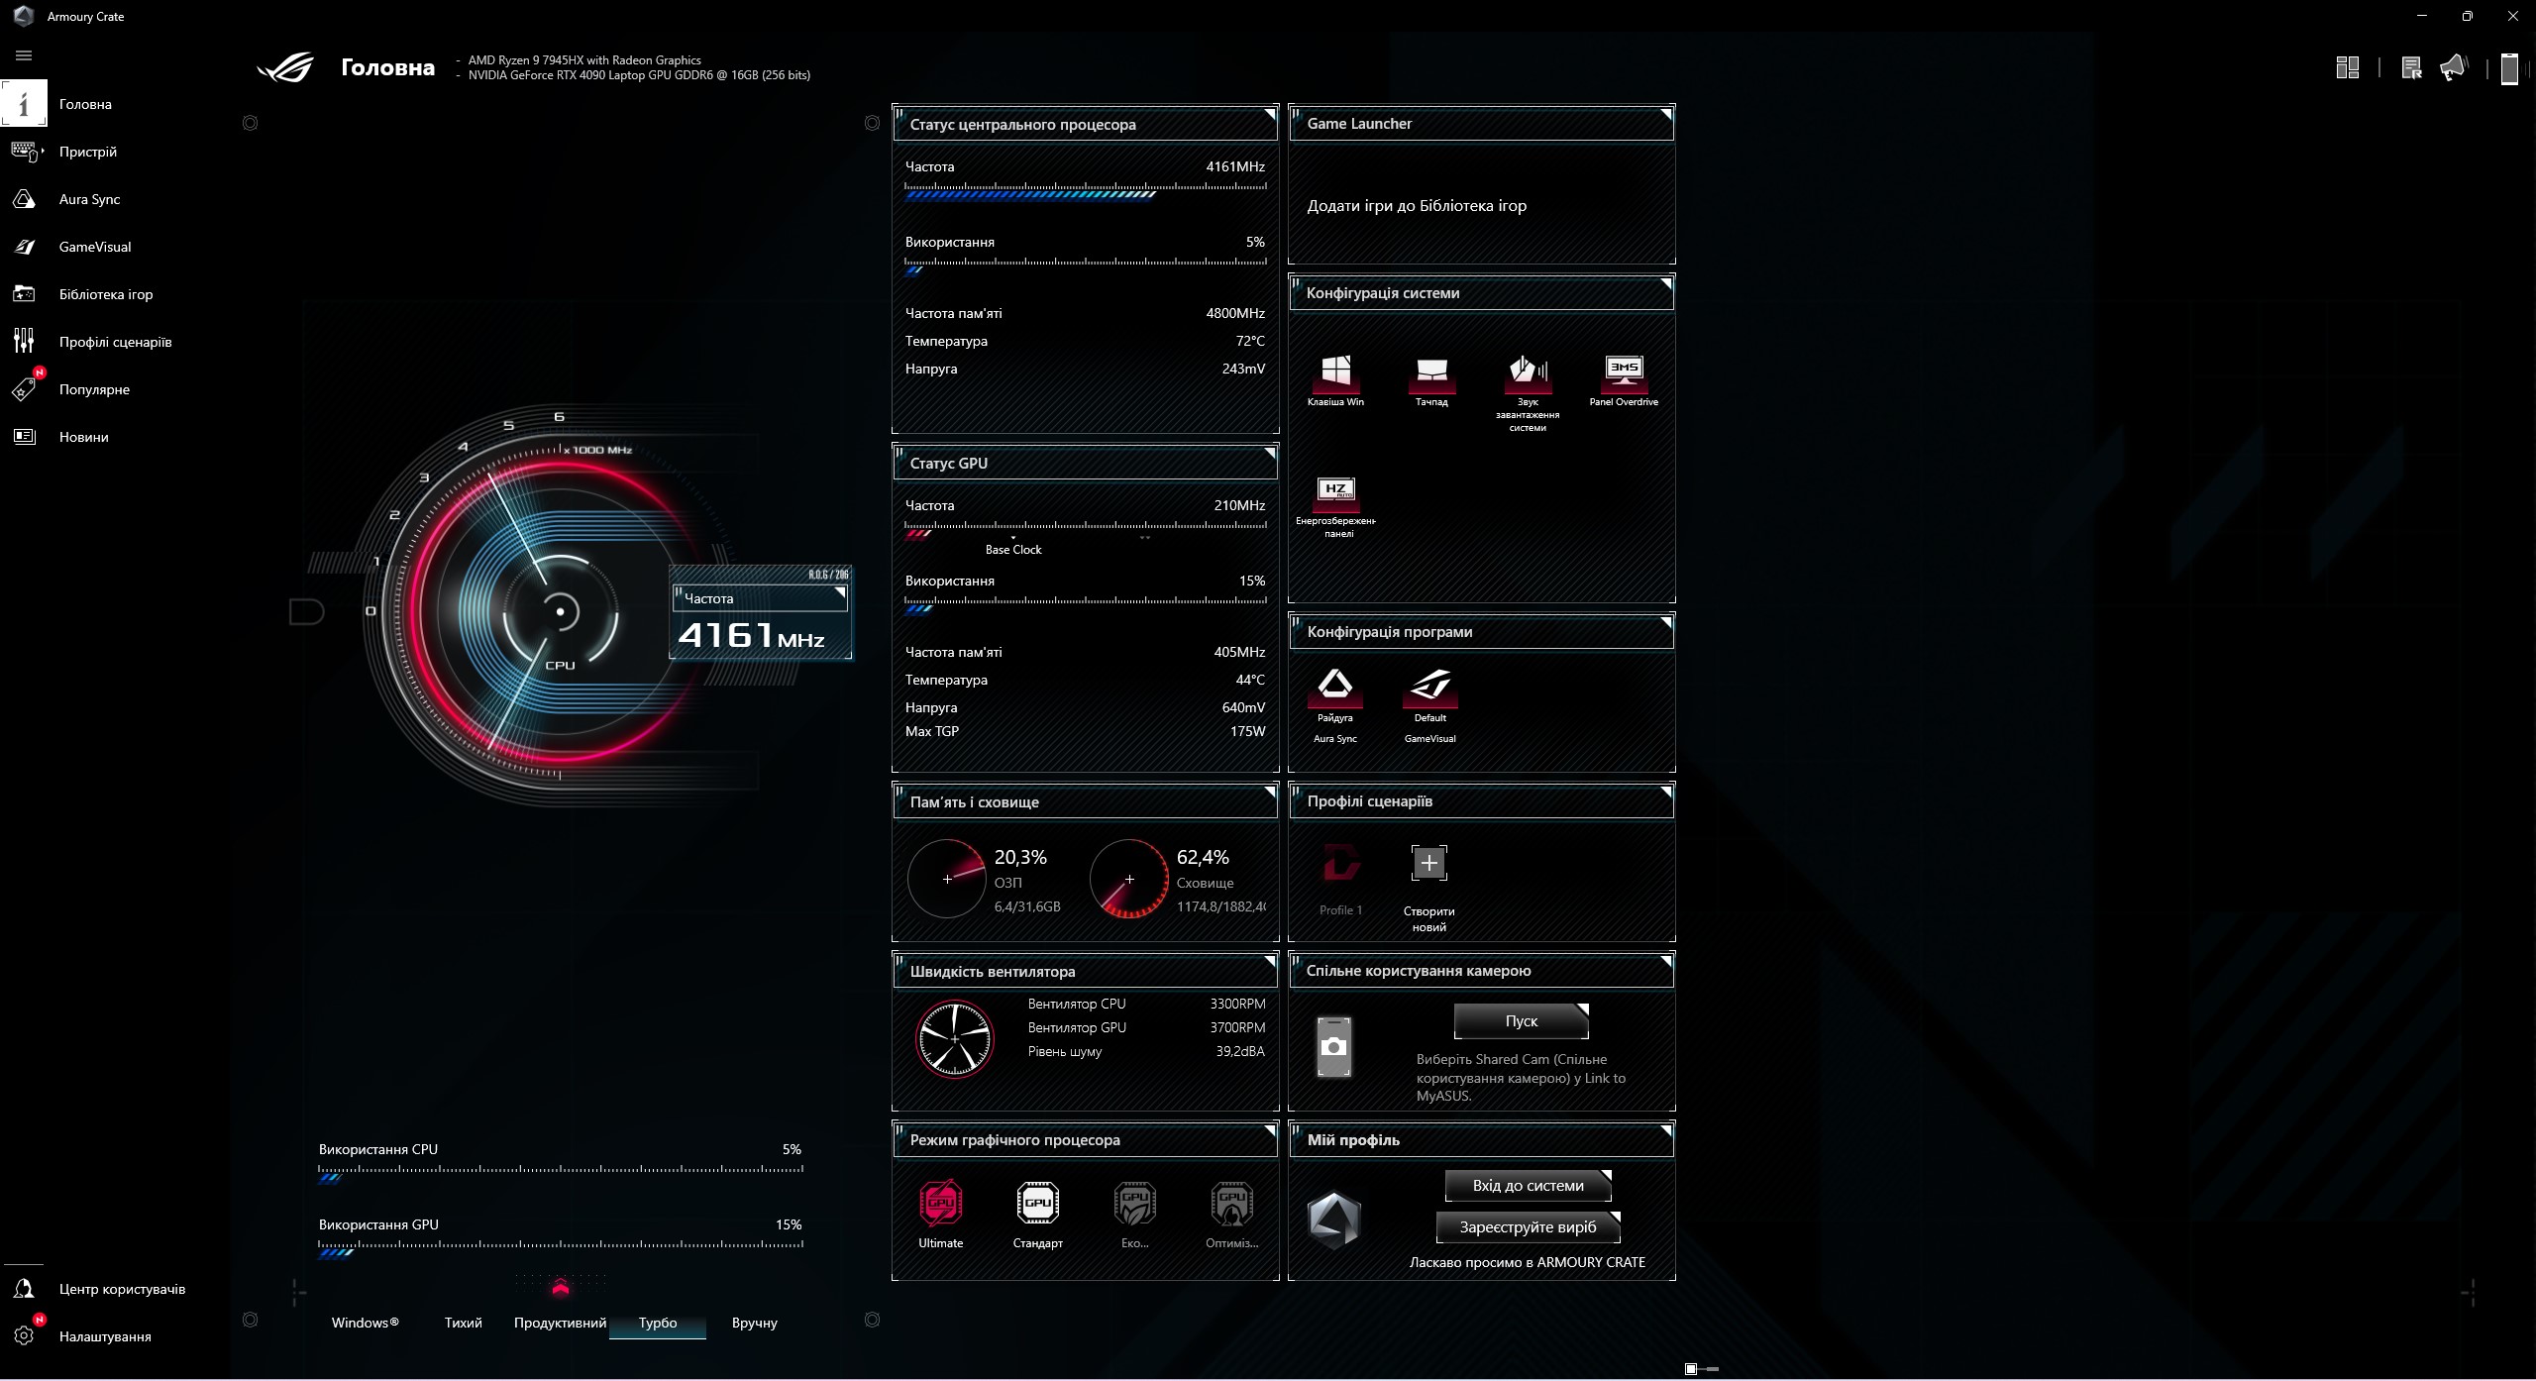Click the GPU Base Clock frequency bar

pos(1086,530)
